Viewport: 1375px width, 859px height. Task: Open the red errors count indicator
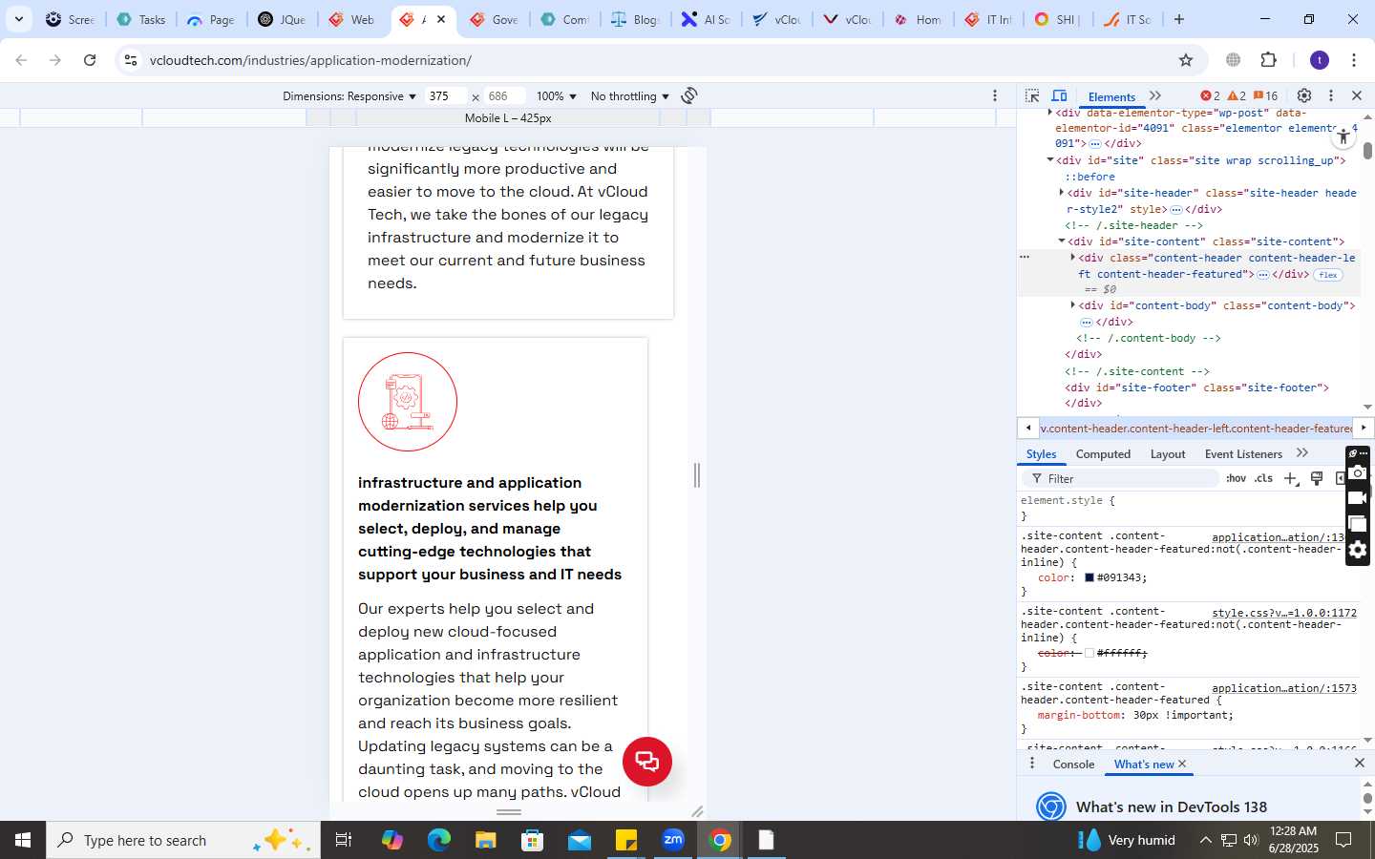pyautogui.click(x=1210, y=95)
